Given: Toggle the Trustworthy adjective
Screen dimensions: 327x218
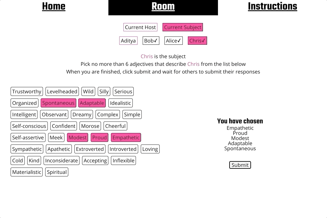Looking at the screenshot, I should (27, 91).
